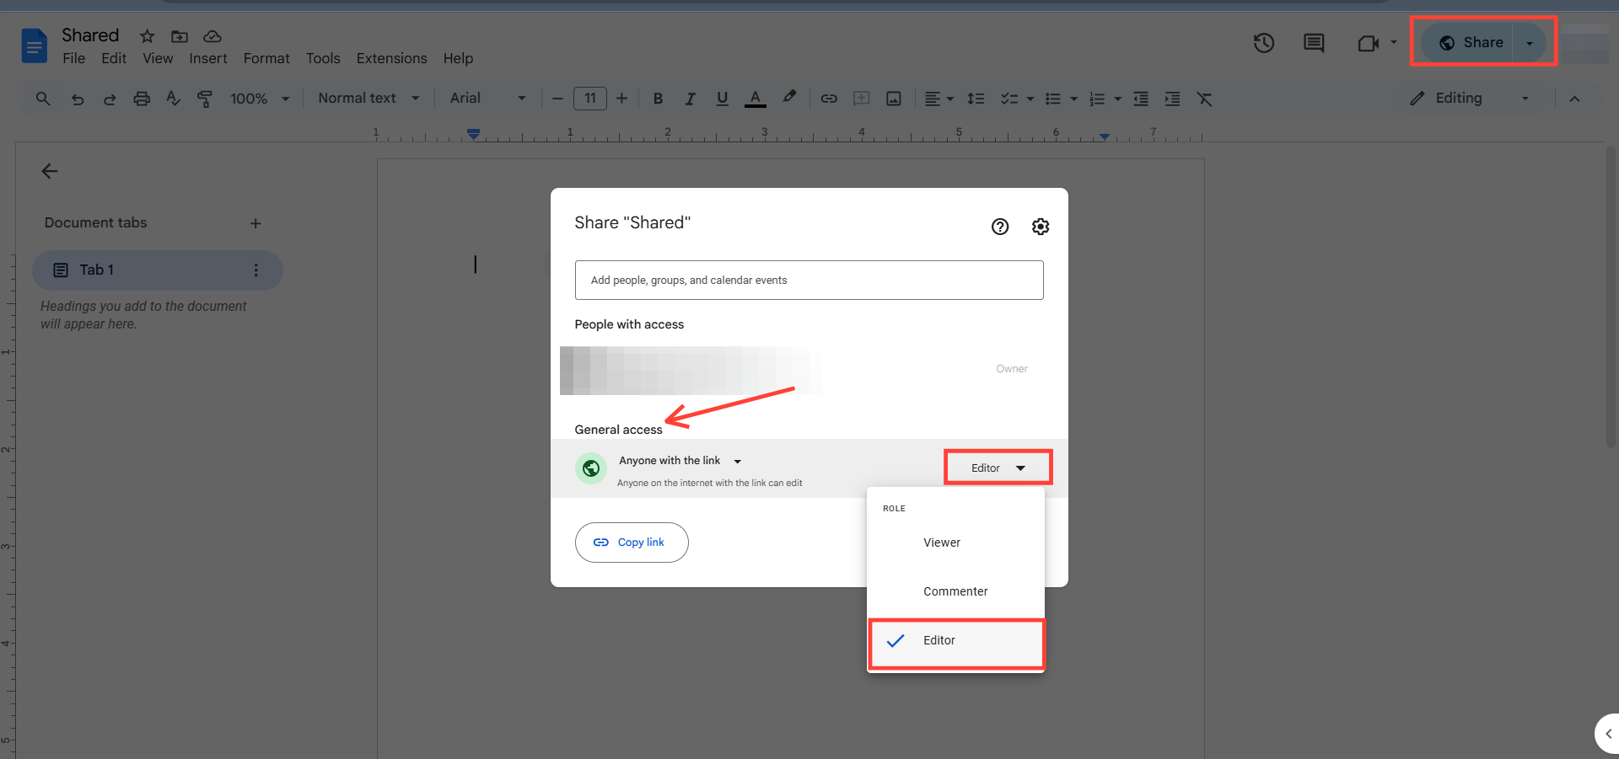Open the Tools menu
Image resolution: width=1619 pixels, height=759 pixels.
coord(323,59)
